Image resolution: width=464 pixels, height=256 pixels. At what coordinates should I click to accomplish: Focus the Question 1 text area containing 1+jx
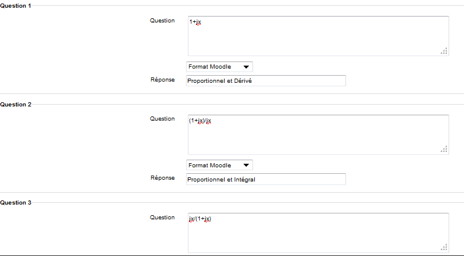pos(318,36)
